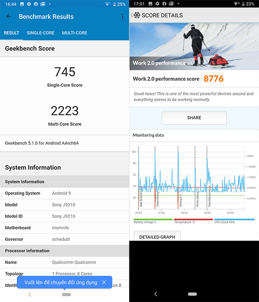Screen dimensions: 259x302
Task: Tap the snowflake back icon in Score Details
Action: pos(136,15)
